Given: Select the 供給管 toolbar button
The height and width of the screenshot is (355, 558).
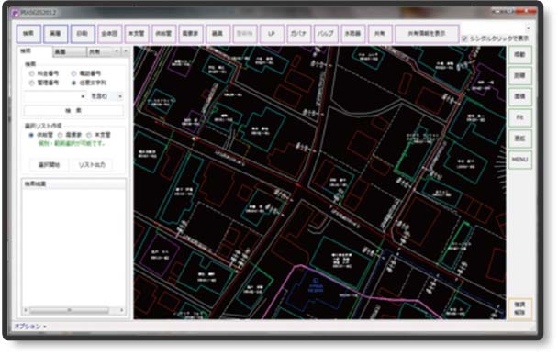Looking at the screenshot, I should click(x=163, y=34).
